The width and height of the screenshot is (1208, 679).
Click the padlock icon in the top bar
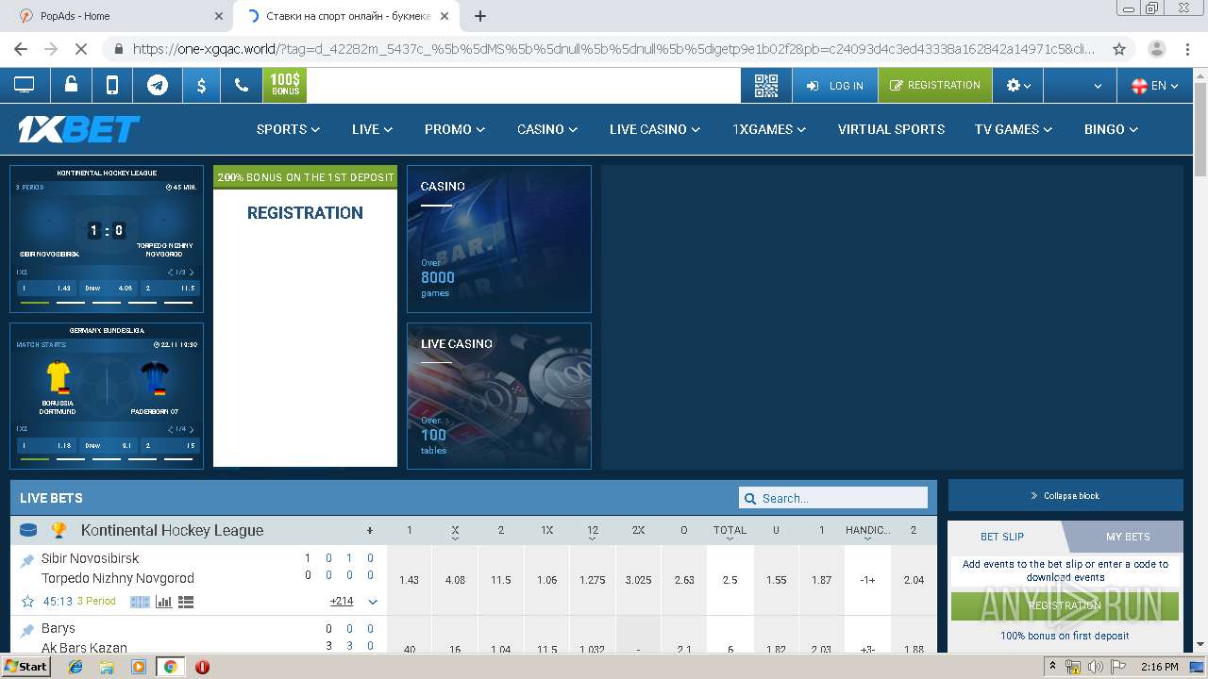pyautogui.click(x=71, y=86)
